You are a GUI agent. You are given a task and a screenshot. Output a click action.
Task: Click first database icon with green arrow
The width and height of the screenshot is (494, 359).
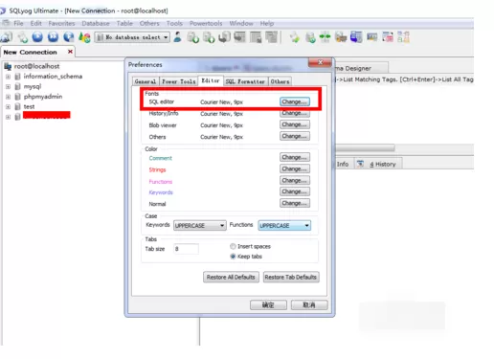193,37
